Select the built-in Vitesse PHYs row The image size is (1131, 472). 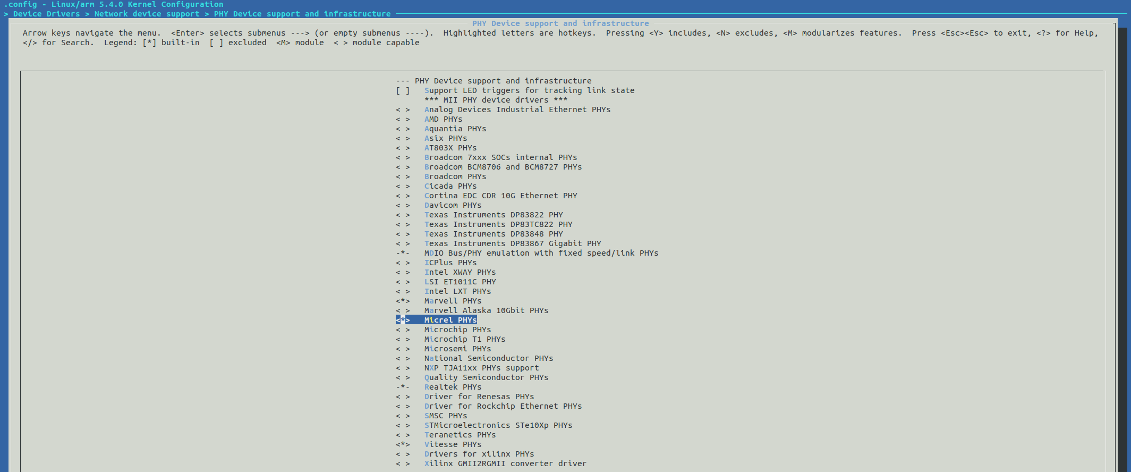click(x=439, y=444)
